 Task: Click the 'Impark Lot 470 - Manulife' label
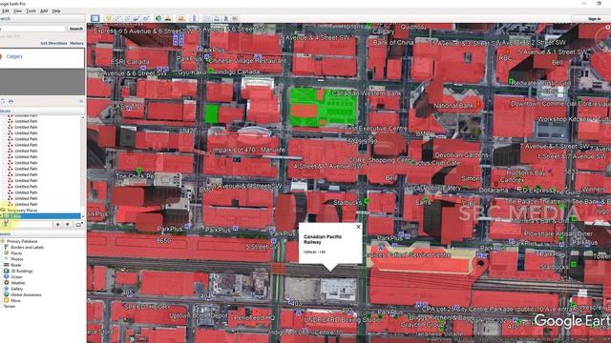248,150
